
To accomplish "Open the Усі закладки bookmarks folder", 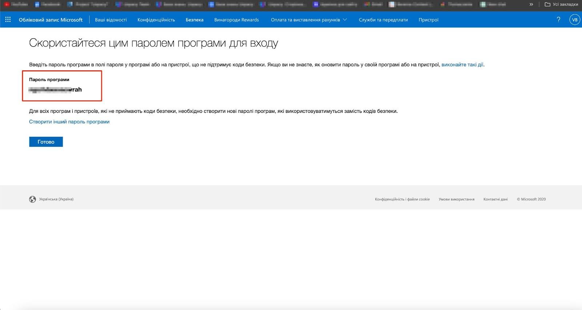I will [561, 4].
